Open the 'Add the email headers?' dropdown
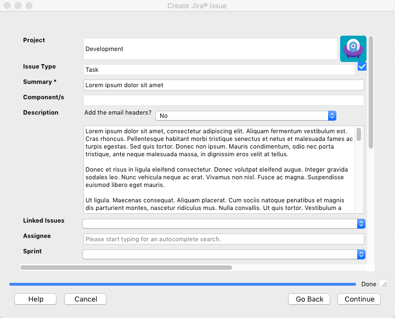This screenshot has height=318, width=395. 246,116
